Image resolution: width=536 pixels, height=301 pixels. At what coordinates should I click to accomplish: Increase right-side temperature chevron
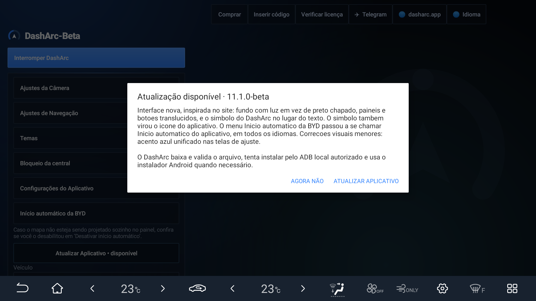(x=303, y=288)
